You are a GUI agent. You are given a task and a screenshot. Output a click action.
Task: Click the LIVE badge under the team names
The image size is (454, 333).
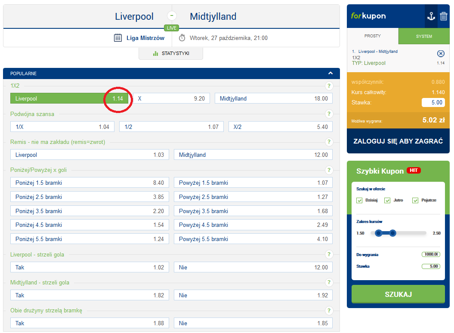coord(171,28)
